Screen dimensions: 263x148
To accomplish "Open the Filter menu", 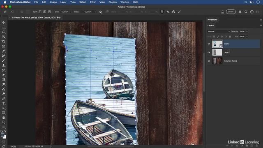I will click(93, 2).
